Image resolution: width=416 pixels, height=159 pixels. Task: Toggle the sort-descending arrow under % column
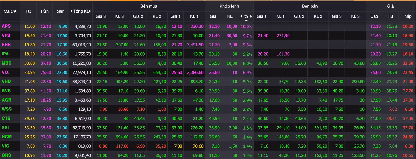(x=246, y=21)
